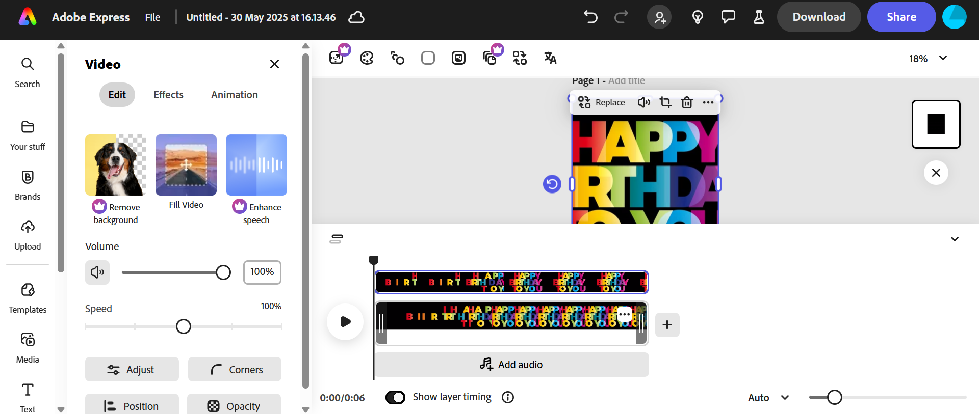
Task: Open the File menu
Action: (x=152, y=17)
